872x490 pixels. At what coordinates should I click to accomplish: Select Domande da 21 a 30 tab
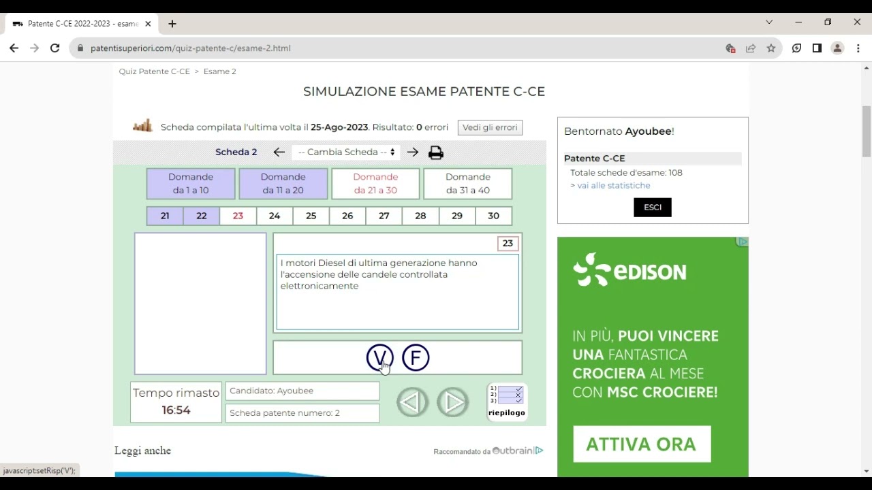[375, 184]
